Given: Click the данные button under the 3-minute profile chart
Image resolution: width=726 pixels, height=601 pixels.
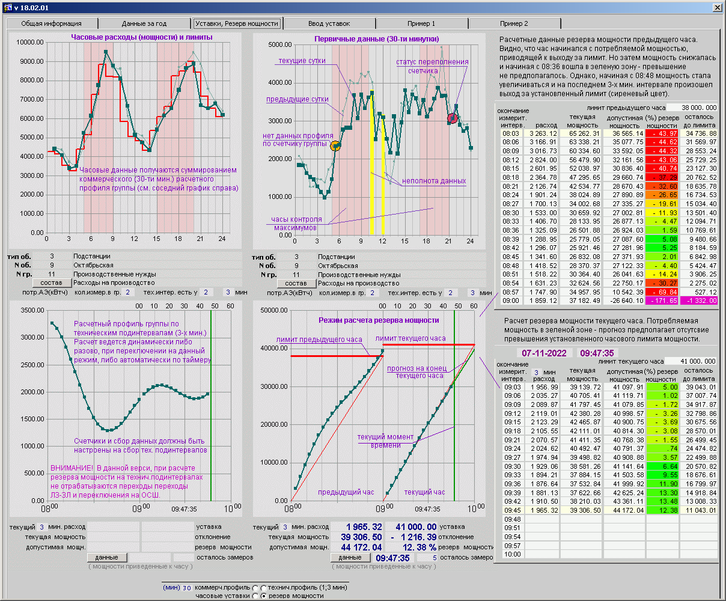Looking at the screenshot, I should pyautogui.click(x=107, y=557).
